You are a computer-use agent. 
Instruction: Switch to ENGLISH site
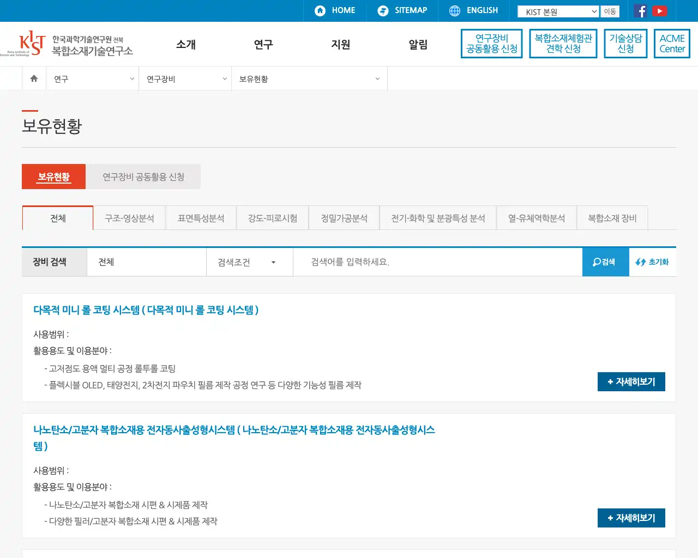pos(473,10)
